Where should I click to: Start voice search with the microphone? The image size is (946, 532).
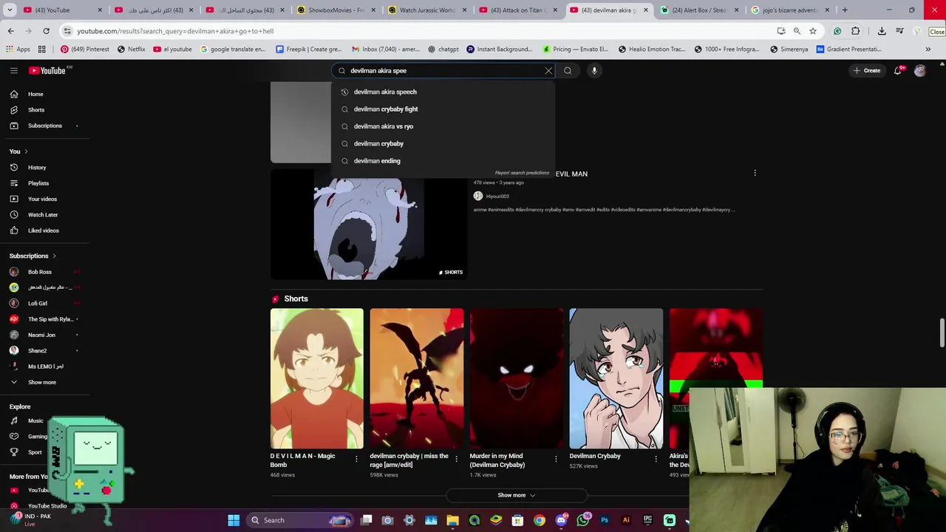pyautogui.click(x=594, y=70)
